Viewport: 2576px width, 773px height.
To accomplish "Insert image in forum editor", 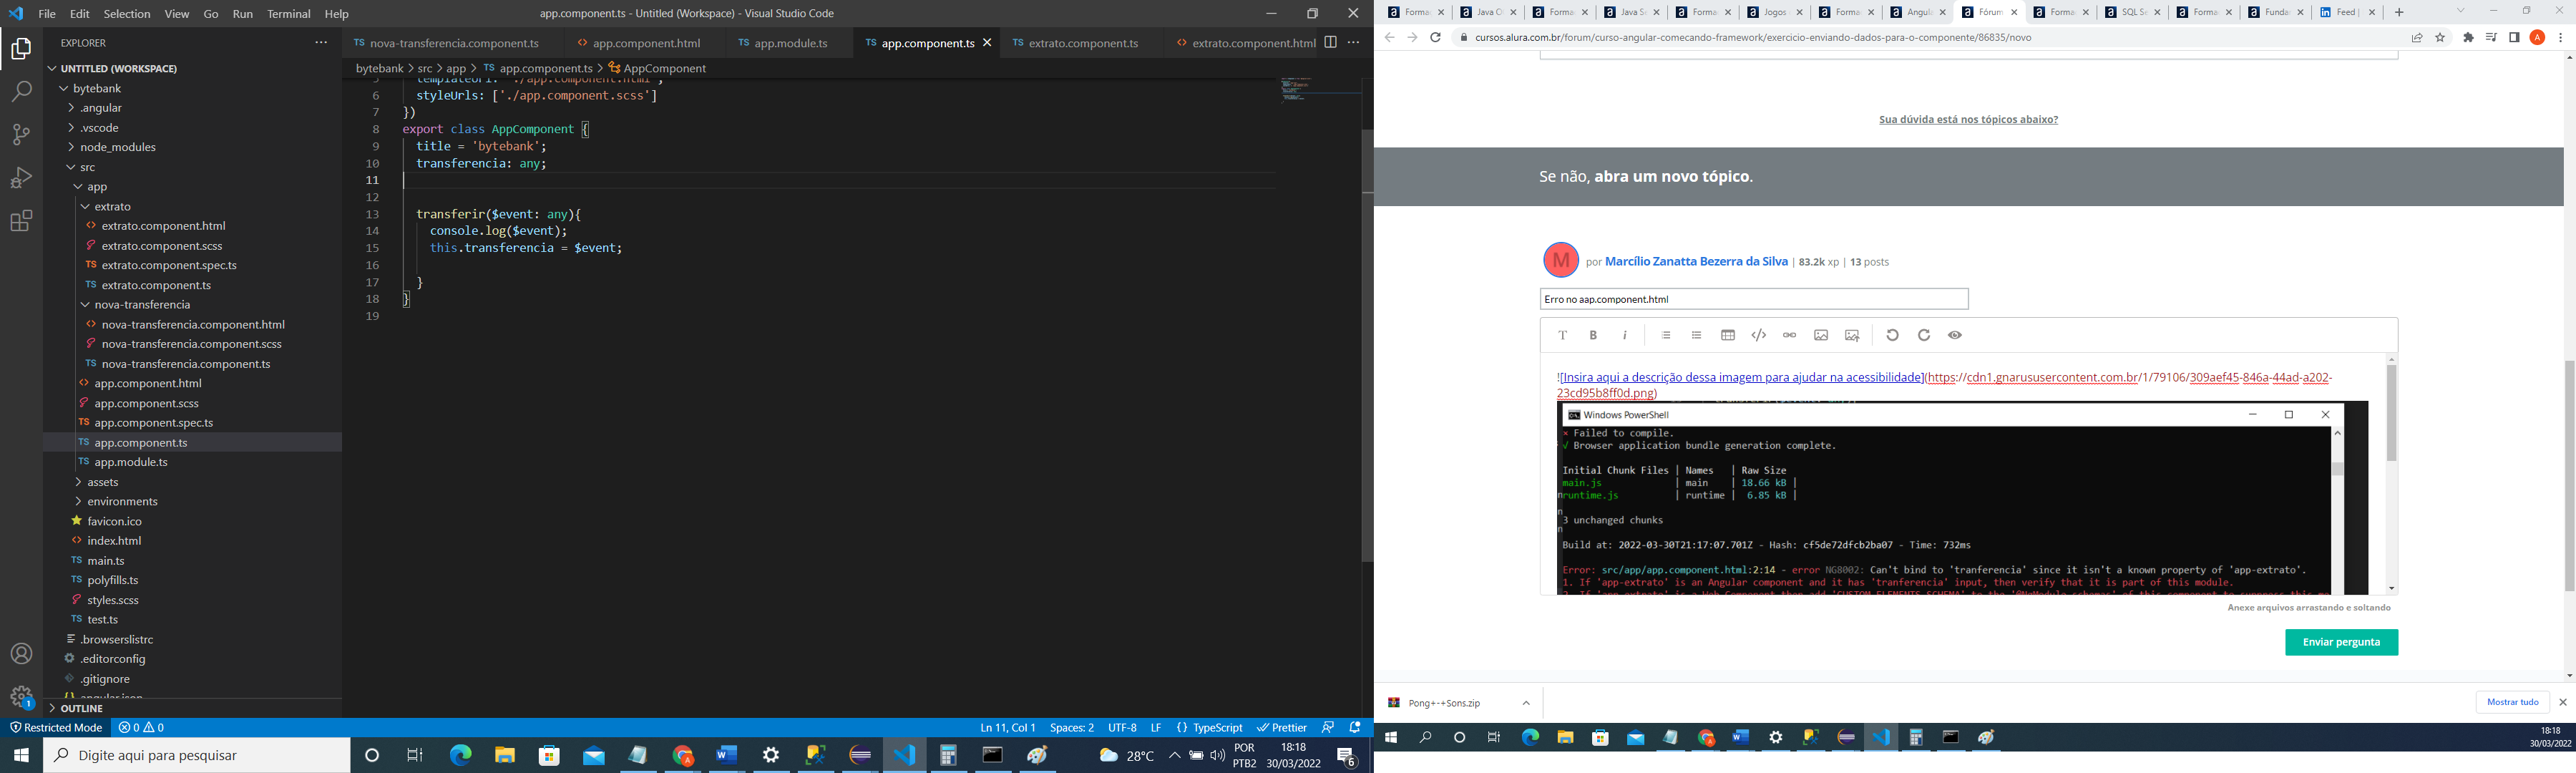I will [1821, 335].
